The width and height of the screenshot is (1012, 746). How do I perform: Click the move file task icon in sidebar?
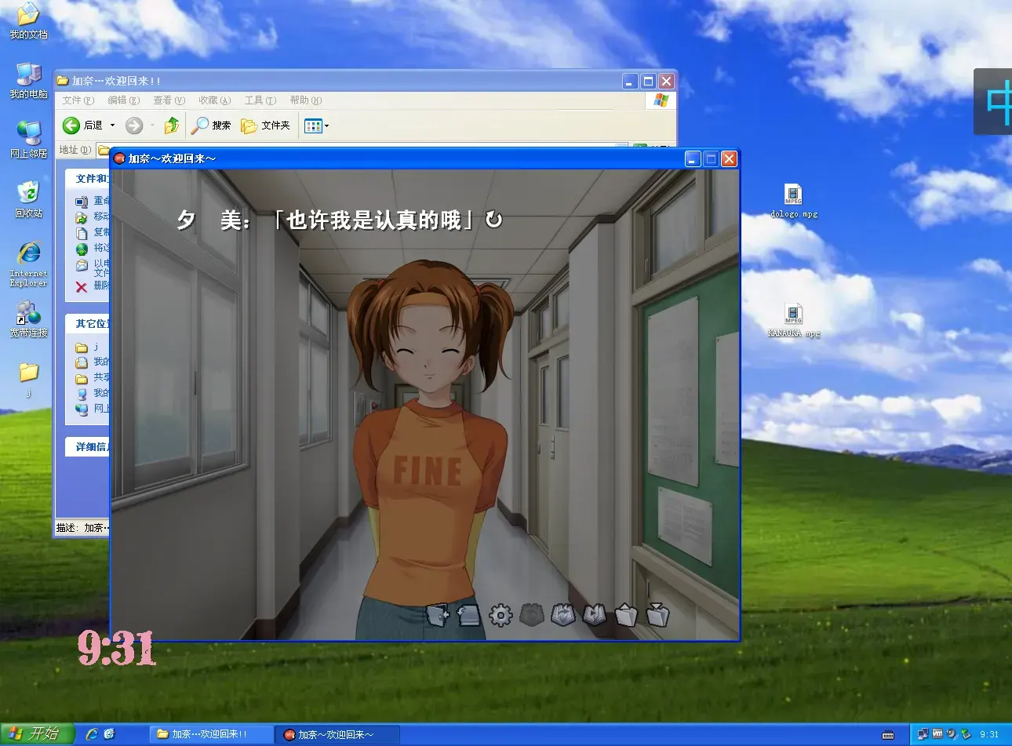pos(82,217)
